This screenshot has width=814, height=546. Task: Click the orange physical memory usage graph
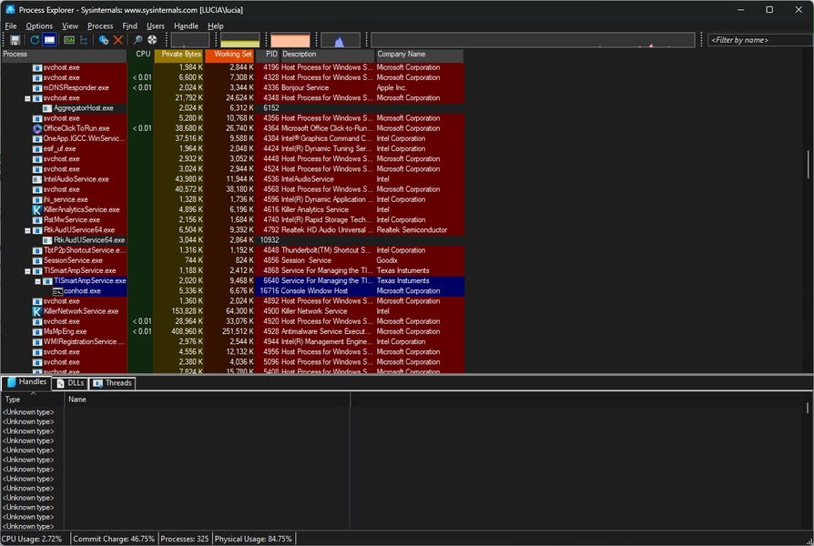[290, 41]
